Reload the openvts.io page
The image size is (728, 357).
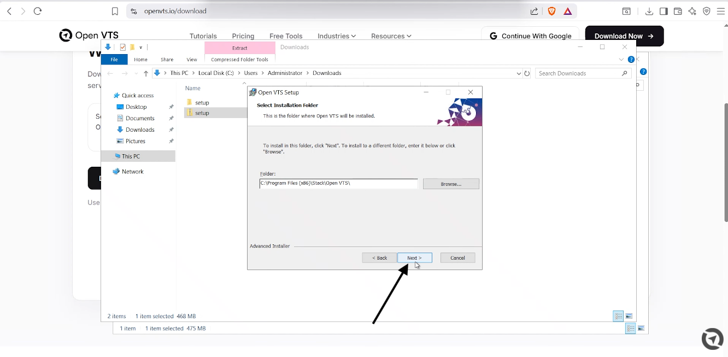(38, 11)
